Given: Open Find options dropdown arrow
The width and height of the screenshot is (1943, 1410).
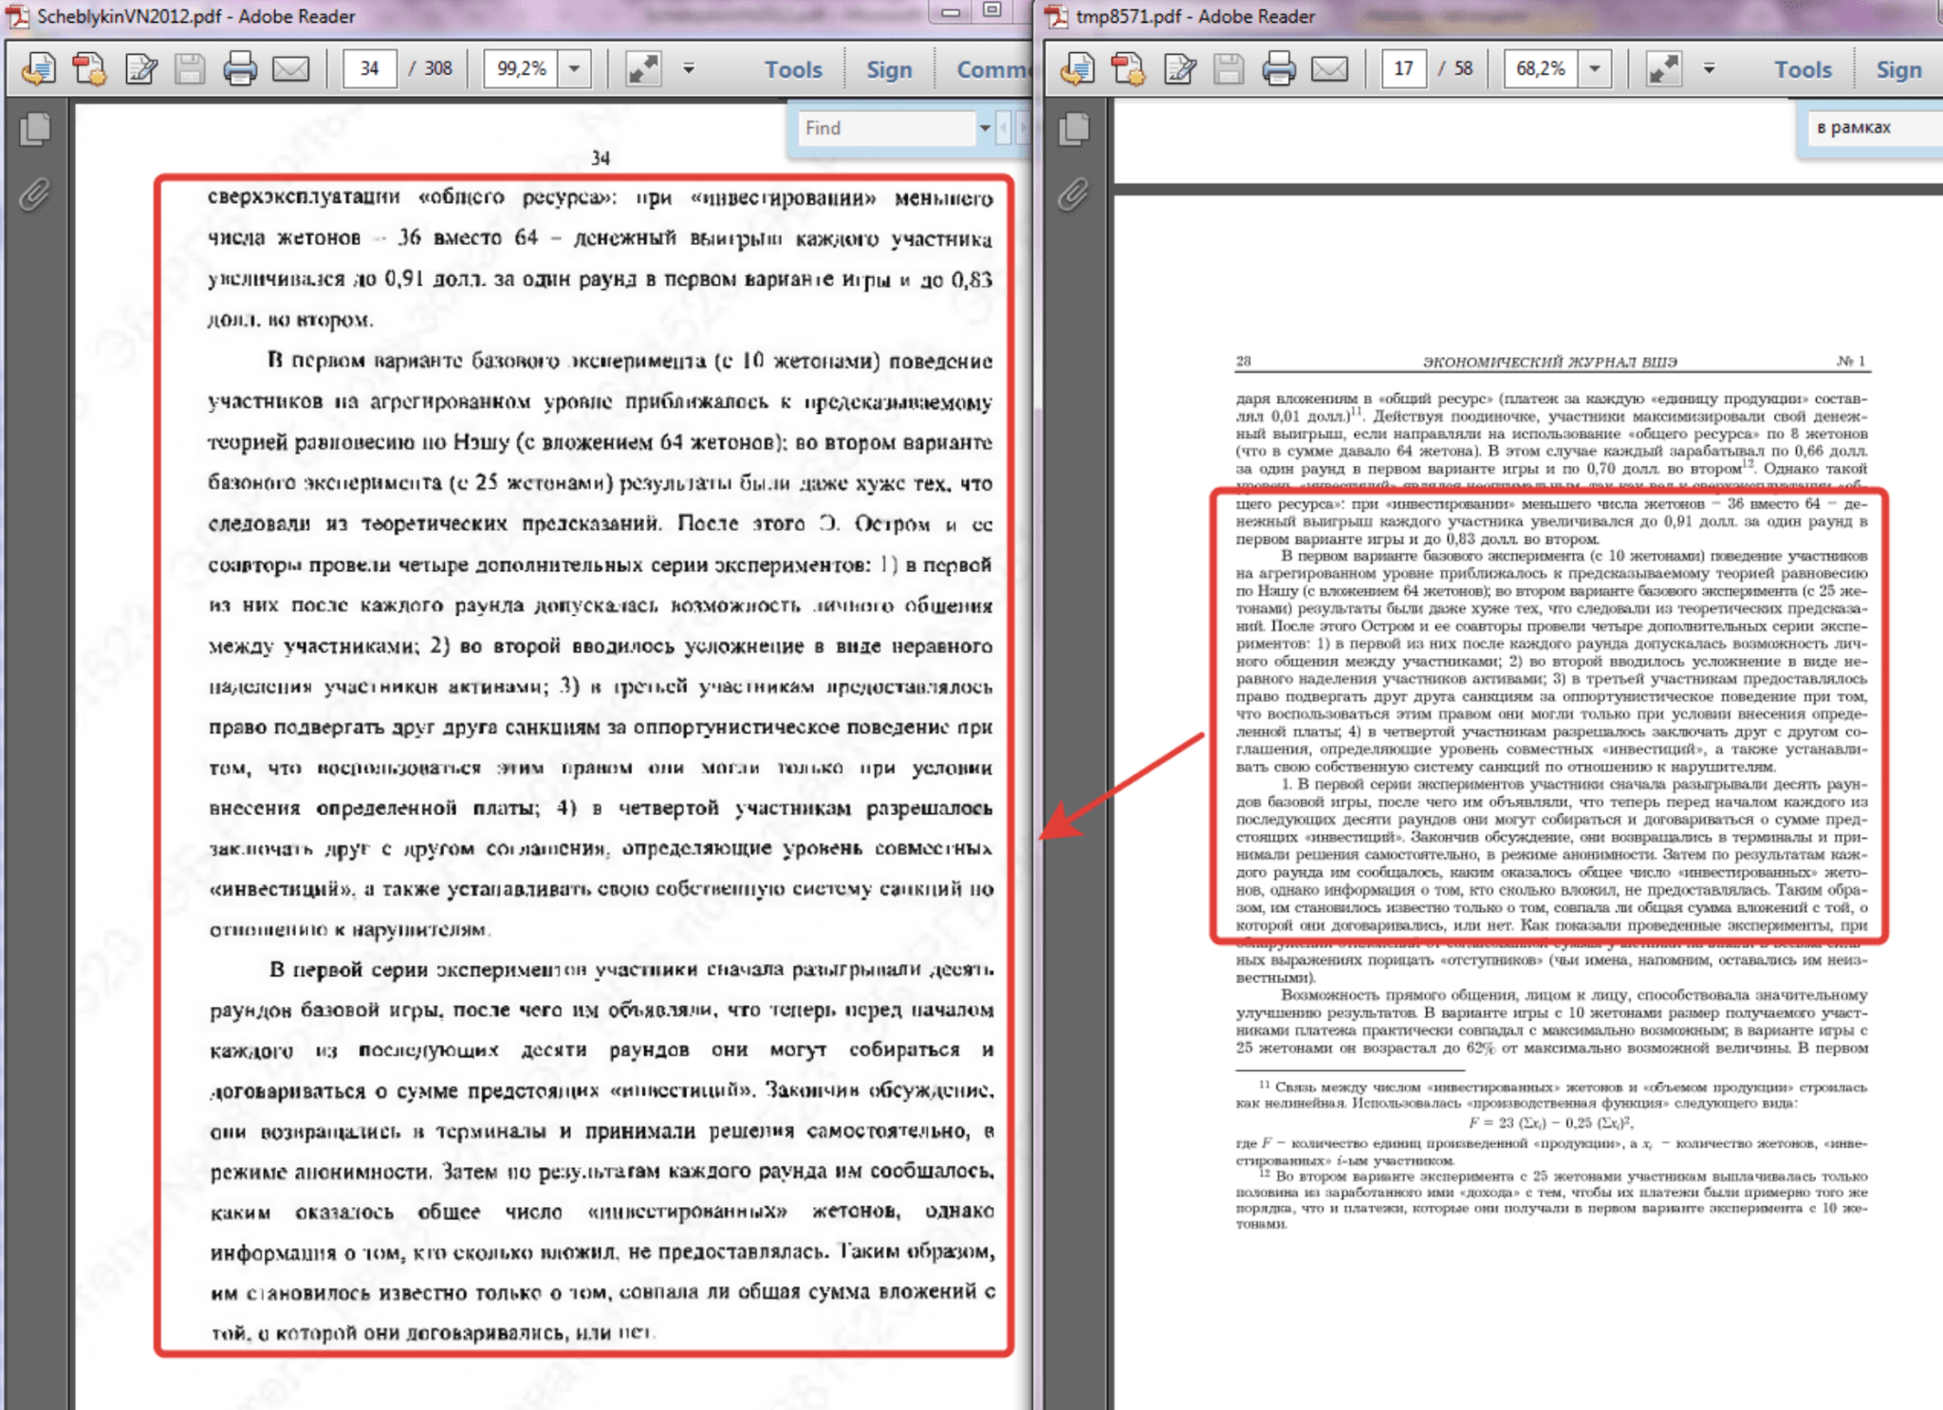Looking at the screenshot, I should 984,128.
